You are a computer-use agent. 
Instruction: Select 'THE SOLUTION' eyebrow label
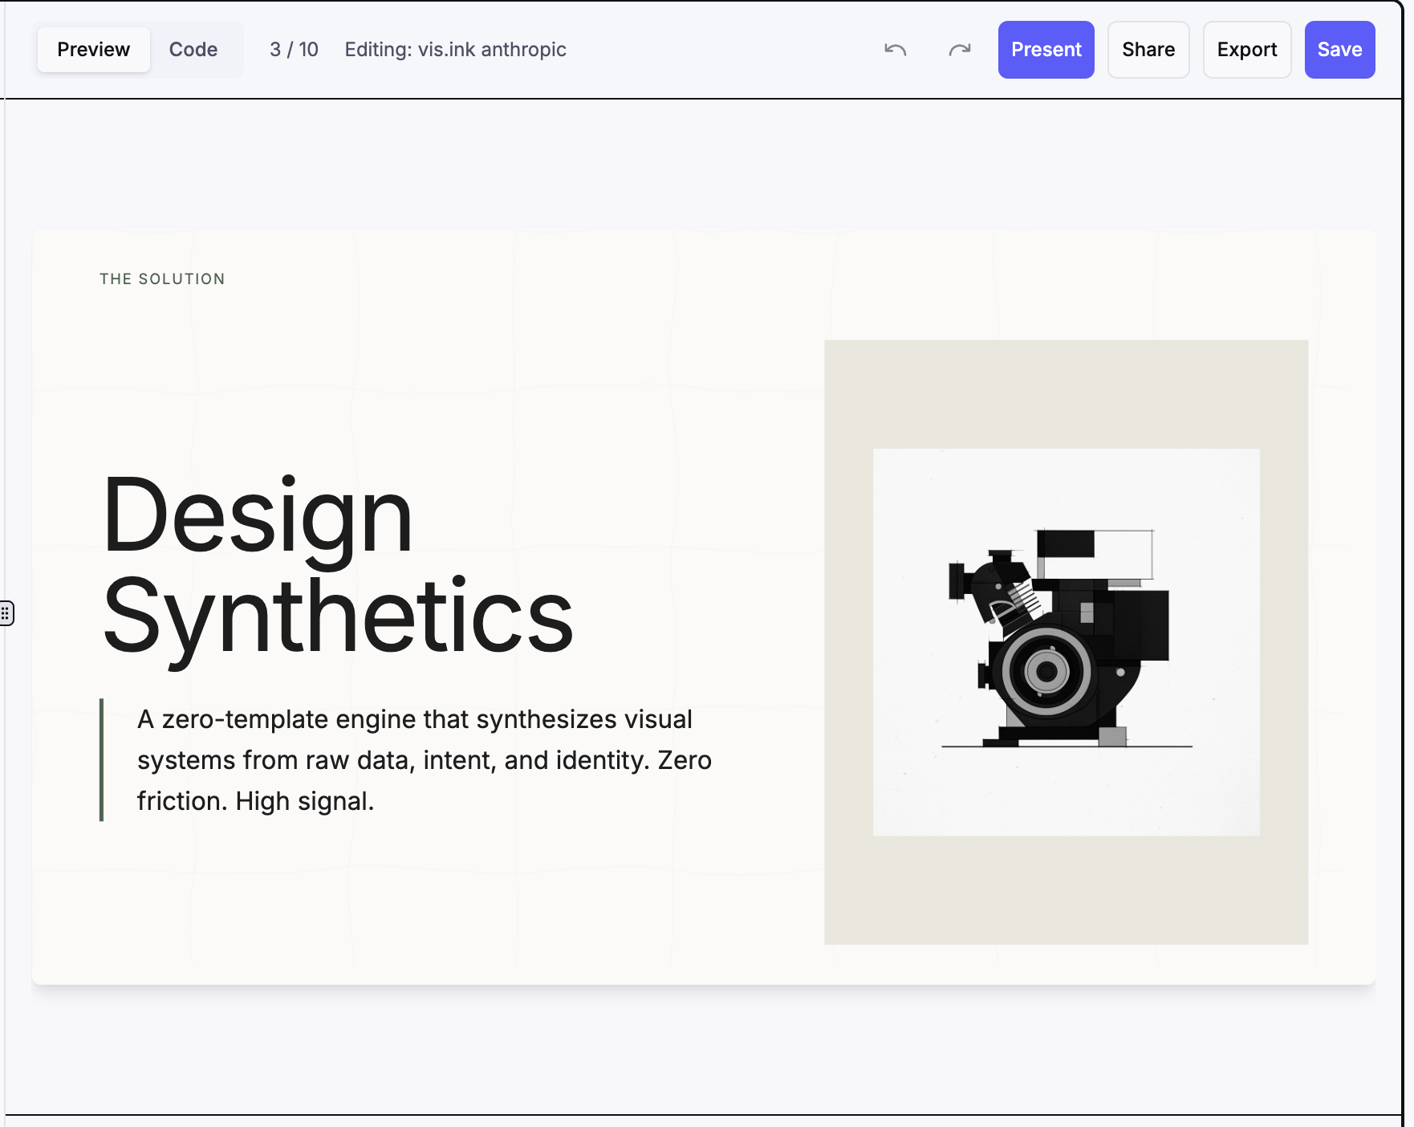(162, 279)
